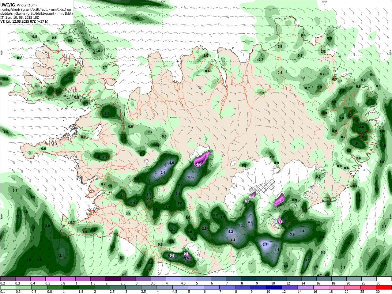Click the 5.4 precipitation value on the map
The height and width of the screenshot is (294, 392).
163,173
